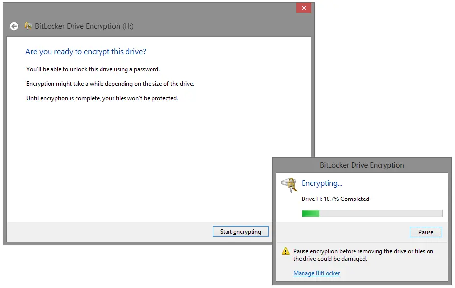This screenshot has width=455, height=288.
Task: Click 'You'll be able to unlock this drive' text
Action: 93,69
